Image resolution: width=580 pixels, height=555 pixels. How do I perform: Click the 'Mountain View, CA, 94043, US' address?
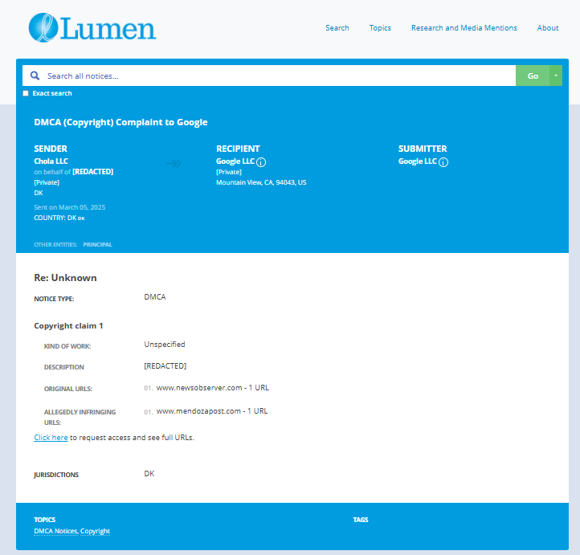pos(261,182)
